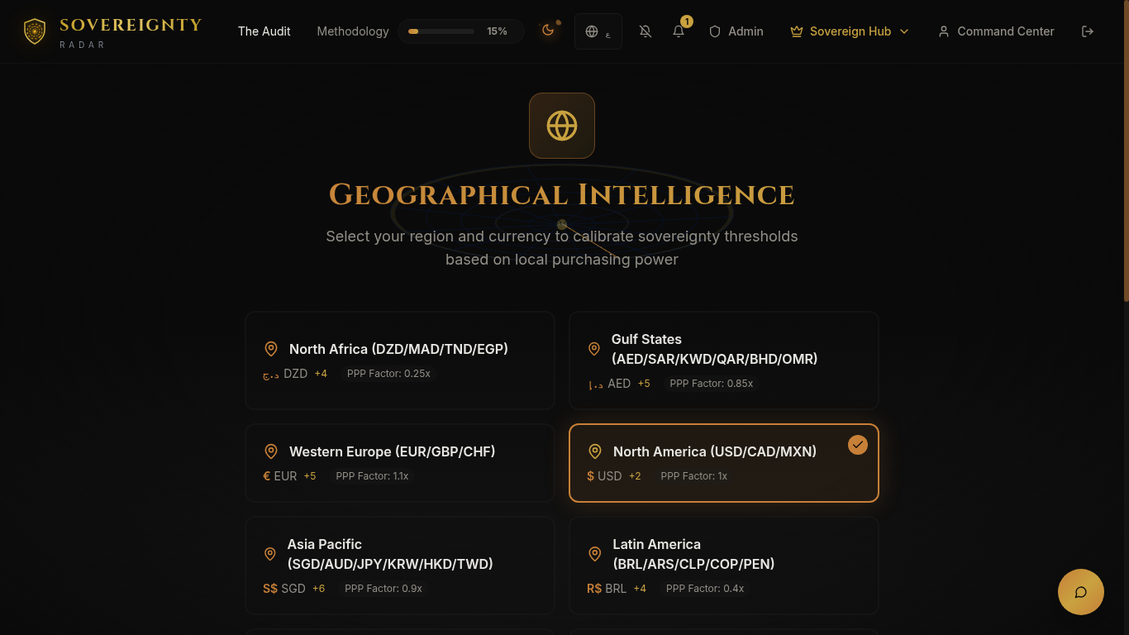
Task: Open the Methodology page
Action: coord(353,31)
